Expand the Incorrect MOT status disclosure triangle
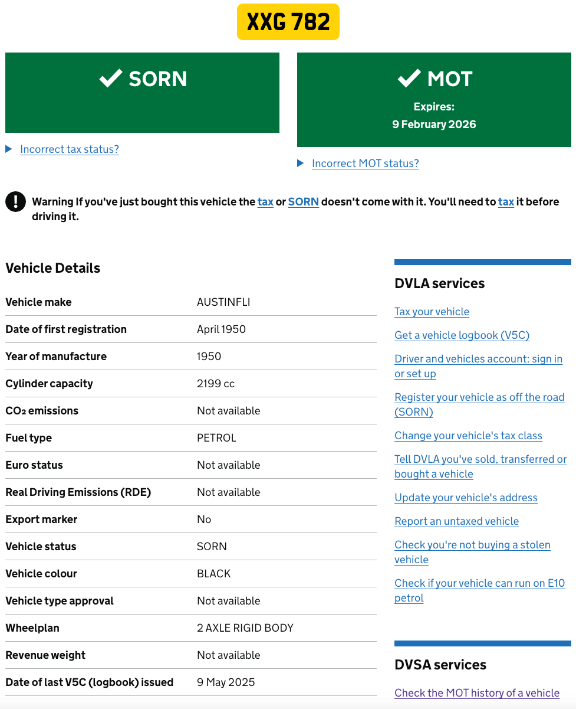Screen dimensions: 576x709 (x=301, y=164)
